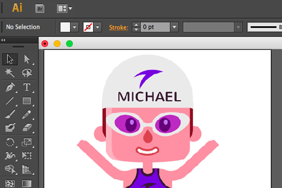Open the Stroke panel link
This screenshot has width=282, height=188.
click(118, 27)
